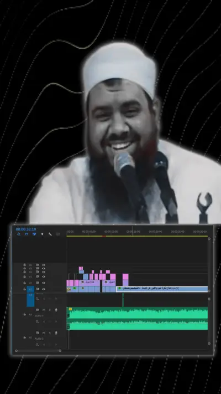
Task: Click the 00:00:25:00 ruler mark
Action: [x=178, y=232]
